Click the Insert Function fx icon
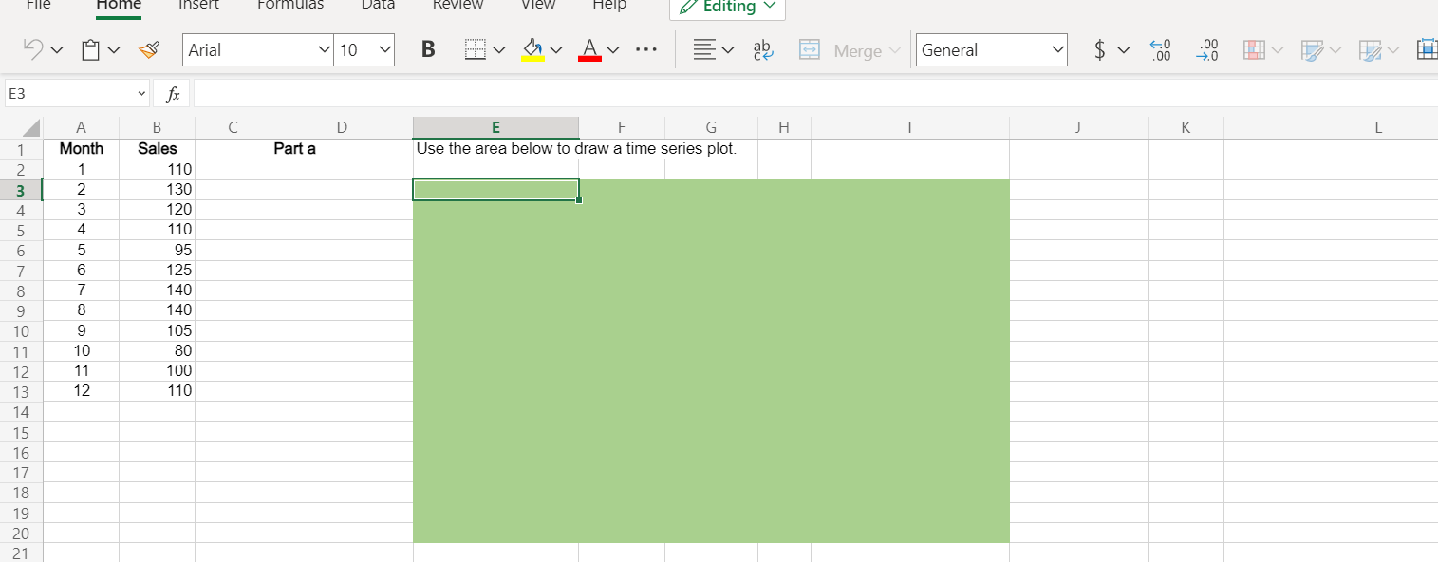Image resolution: width=1438 pixels, height=562 pixels. coord(172,93)
